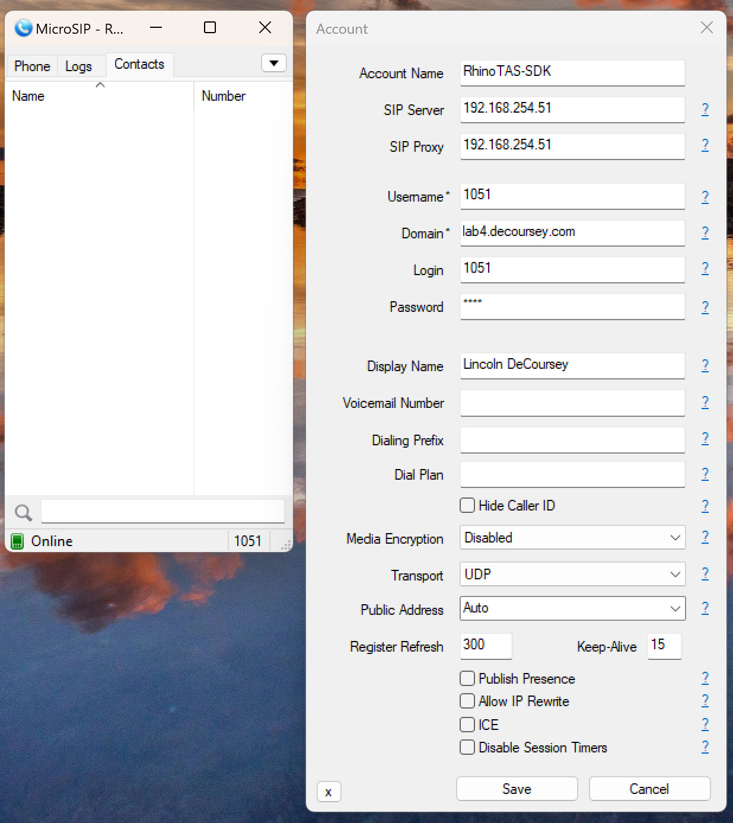Switch to the Phone tab
This screenshot has height=823, width=733.
tap(31, 66)
